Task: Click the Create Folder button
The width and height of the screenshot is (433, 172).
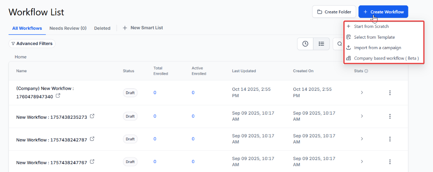Action: [334, 12]
